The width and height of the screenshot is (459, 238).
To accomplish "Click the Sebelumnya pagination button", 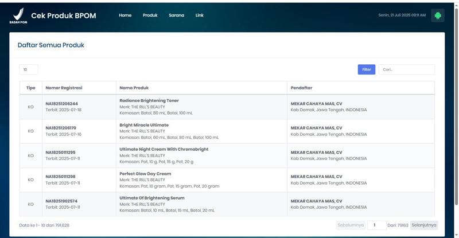I will 351,225.
